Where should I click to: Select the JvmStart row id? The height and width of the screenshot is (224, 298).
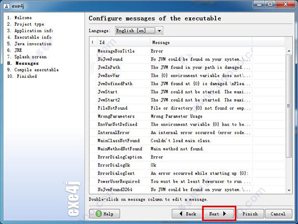coord(107,92)
